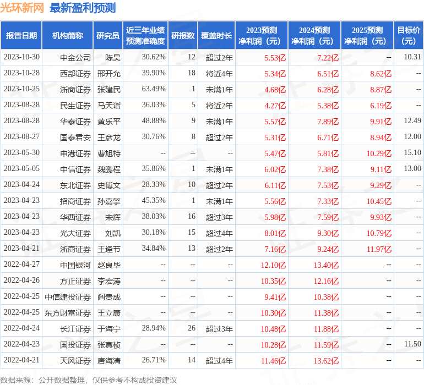The width and height of the screenshot is (424, 385).
Task: Select 中信建投证券 institution cell
Action: click(68, 296)
